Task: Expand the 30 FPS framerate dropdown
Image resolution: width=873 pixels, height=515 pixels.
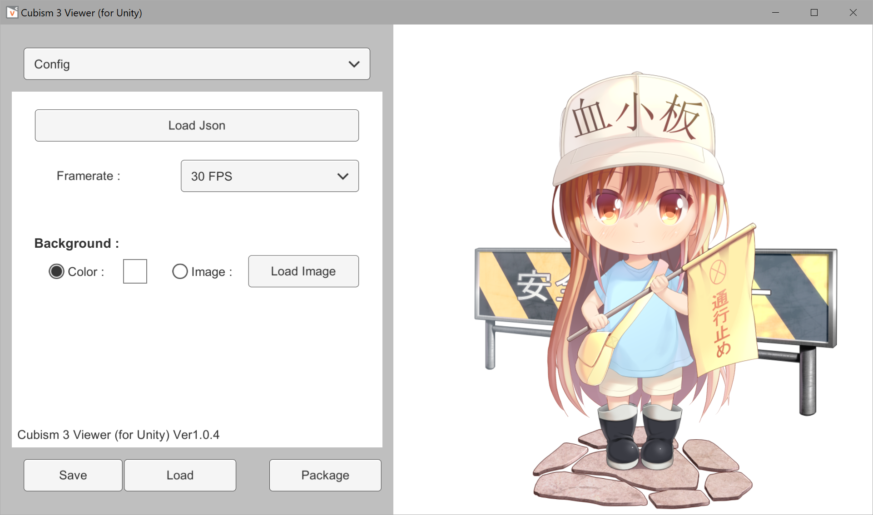Action: coord(270,176)
